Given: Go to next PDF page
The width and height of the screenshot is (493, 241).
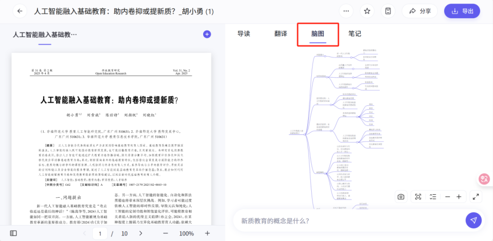Looking at the screenshot, I should point(141,233).
